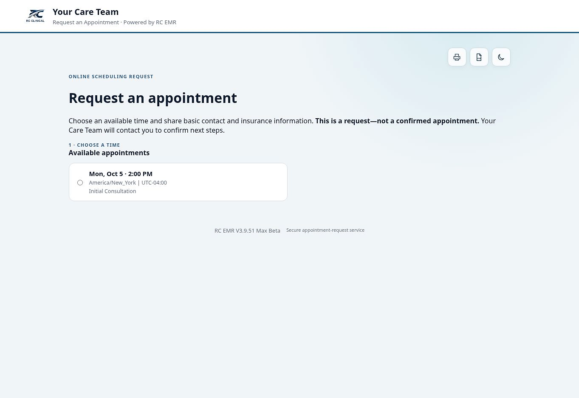Click 'Request an Appointment · Powered by RC EMR' subtitle
Image resolution: width=579 pixels, height=398 pixels.
(x=114, y=22)
